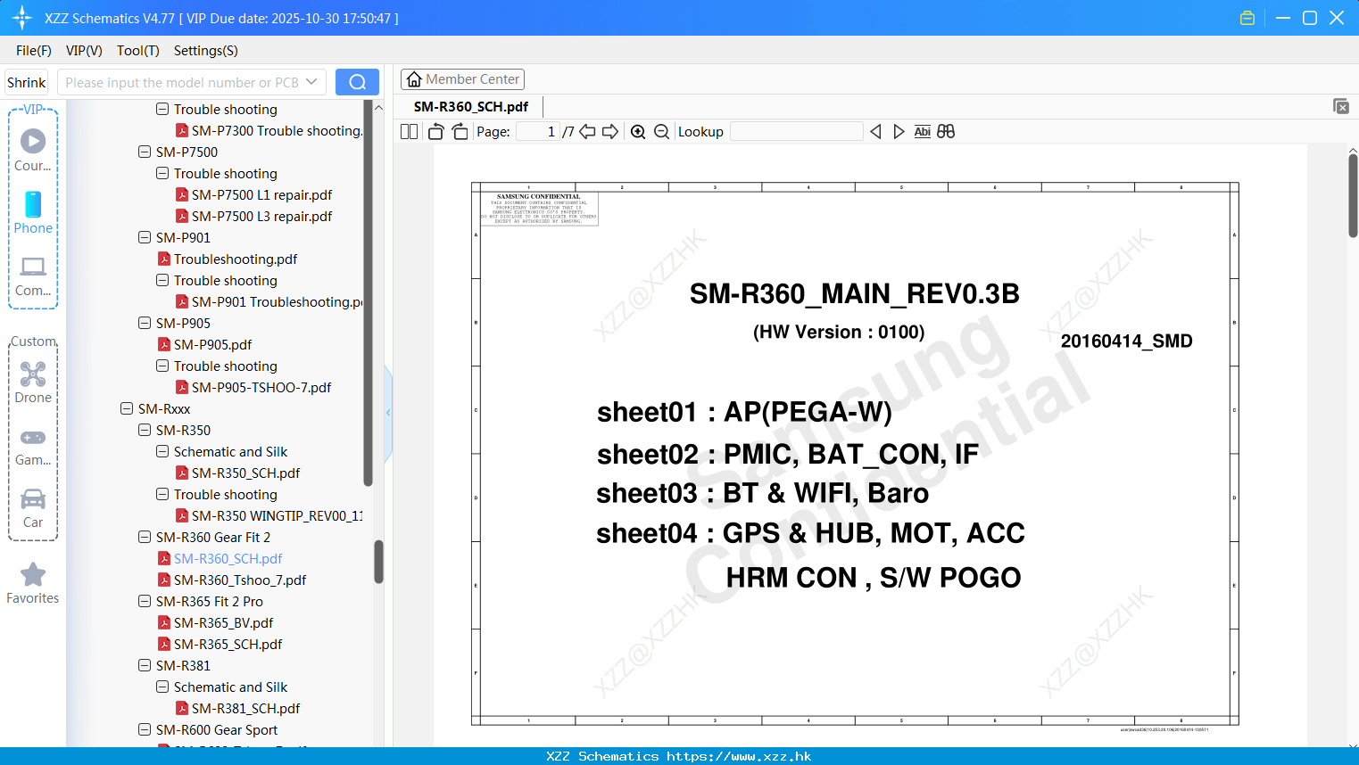Image resolution: width=1359 pixels, height=765 pixels.
Task: Toggle whole-word match Abi icon
Action: coord(923,132)
